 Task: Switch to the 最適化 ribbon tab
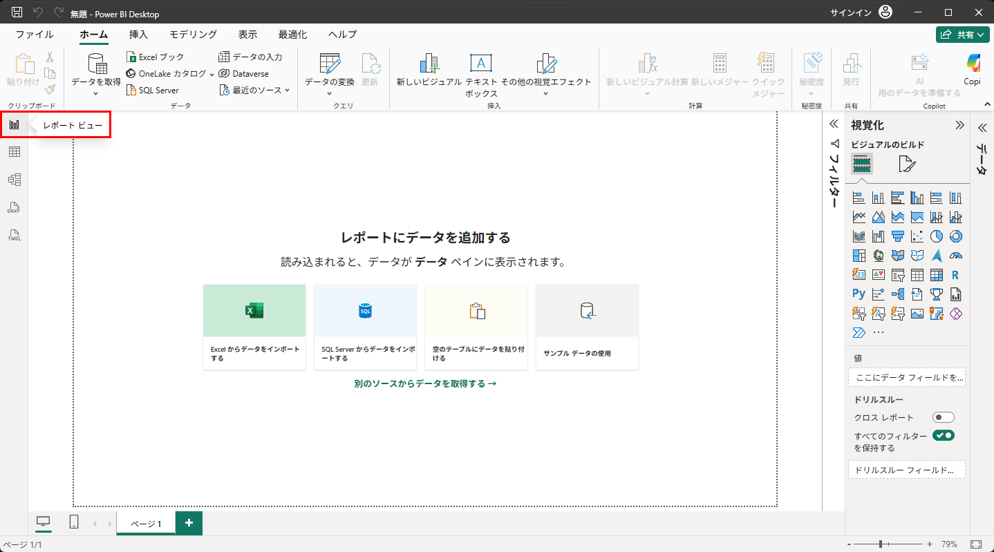coord(293,35)
